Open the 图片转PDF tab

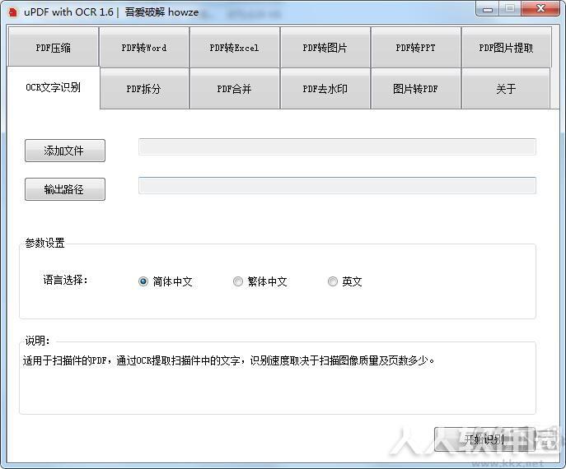416,88
